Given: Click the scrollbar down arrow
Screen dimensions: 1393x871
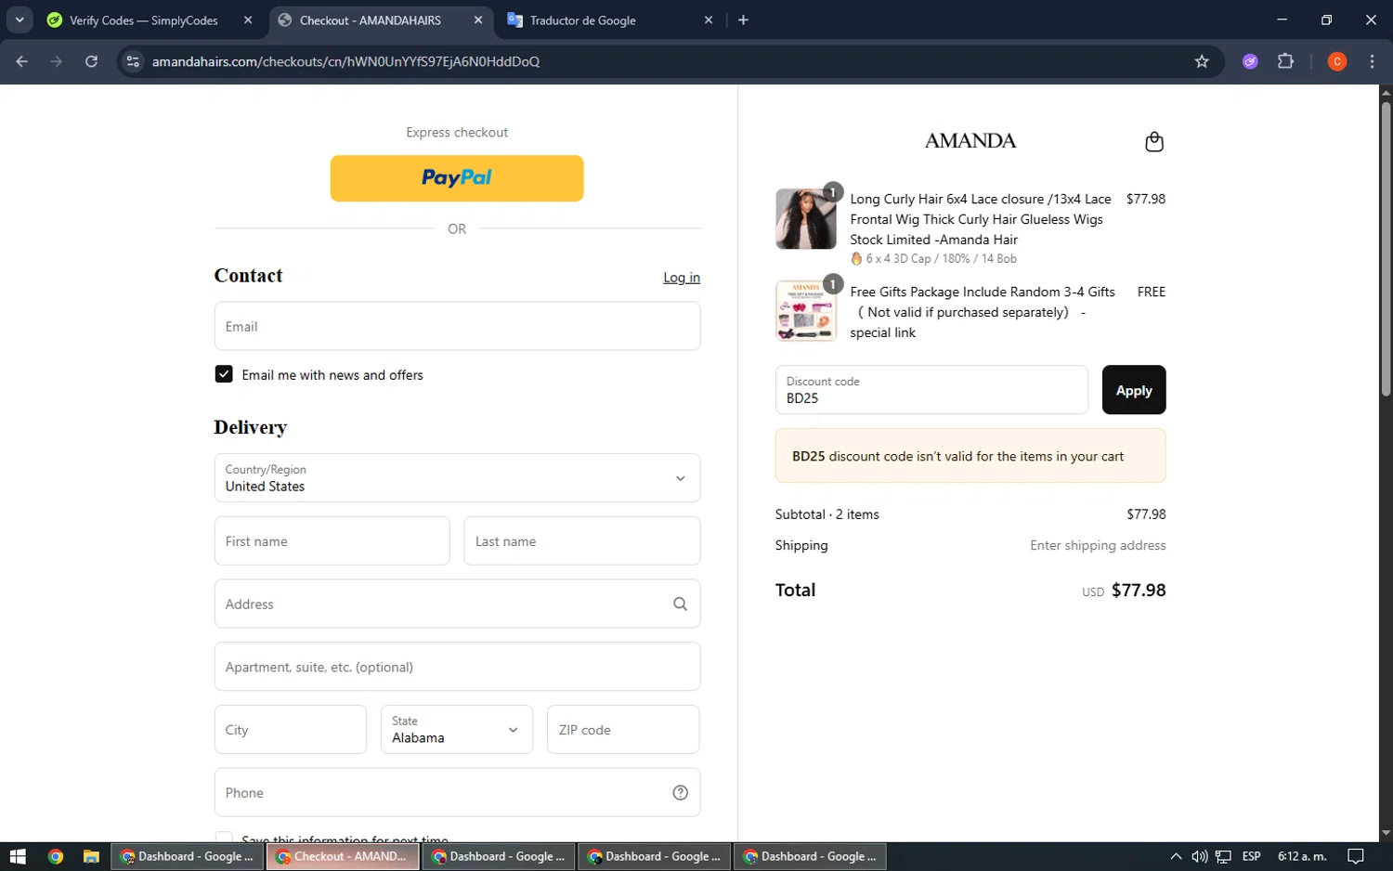Looking at the screenshot, I should click(1386, 834).
